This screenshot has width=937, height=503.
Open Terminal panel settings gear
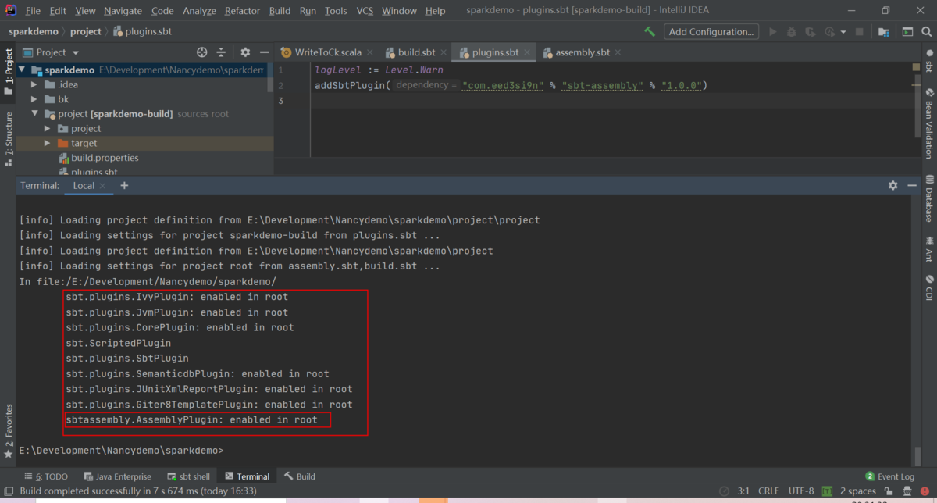click(x=893, y=186)
